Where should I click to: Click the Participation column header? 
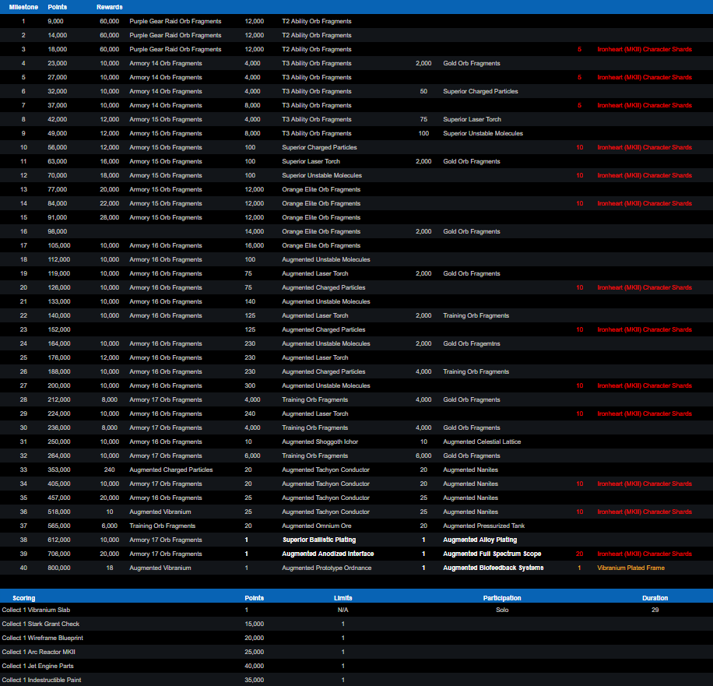501,598
